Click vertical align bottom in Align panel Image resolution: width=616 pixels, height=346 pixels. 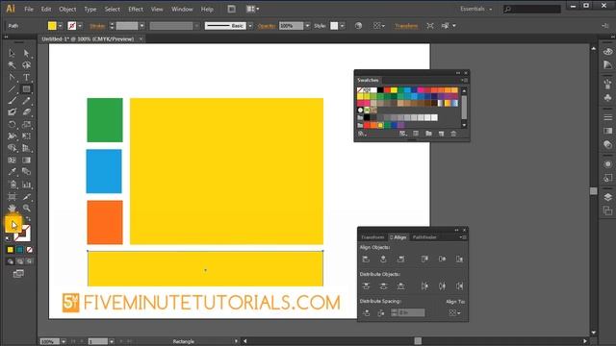pyautogui.click(x=459, y=259)
